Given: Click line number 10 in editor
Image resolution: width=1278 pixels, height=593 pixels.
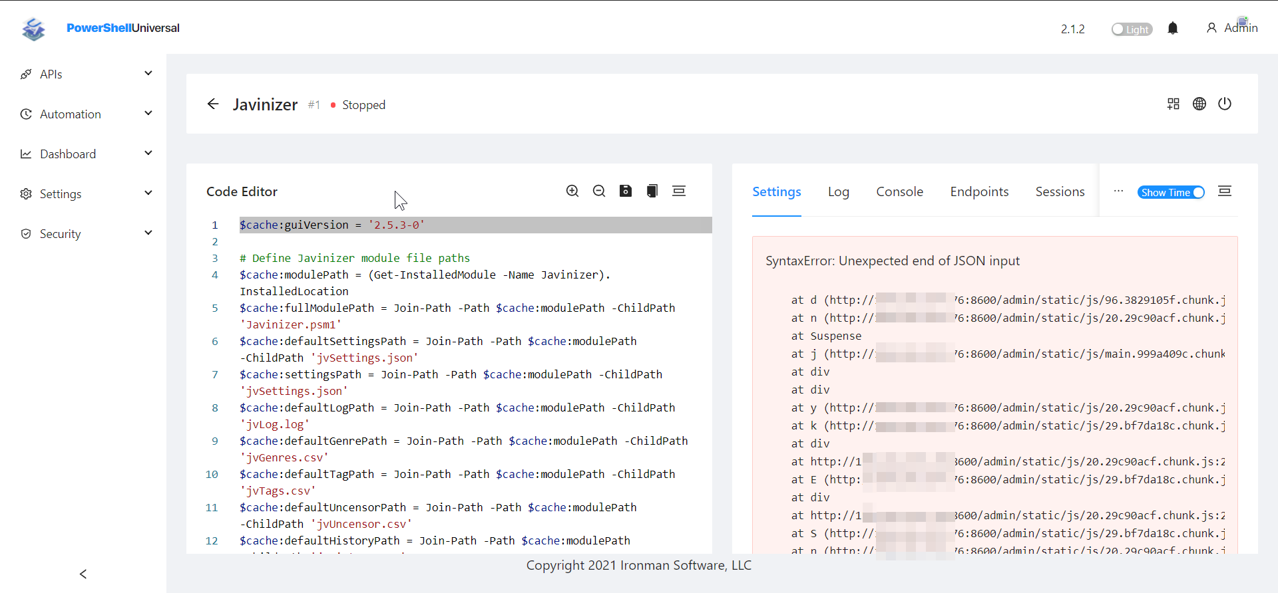Looking at the screenshot, I should click(212, 474).
